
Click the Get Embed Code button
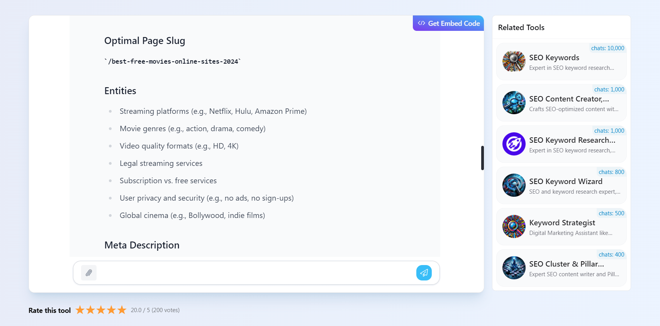448,23
